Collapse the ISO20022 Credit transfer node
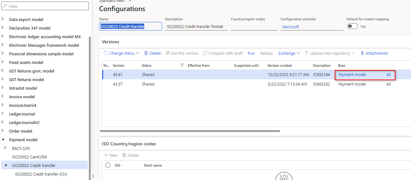 (x=5, y=165)
